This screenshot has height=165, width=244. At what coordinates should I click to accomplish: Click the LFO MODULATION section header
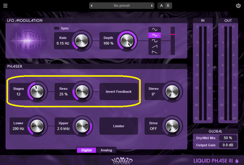click(25, 20)
